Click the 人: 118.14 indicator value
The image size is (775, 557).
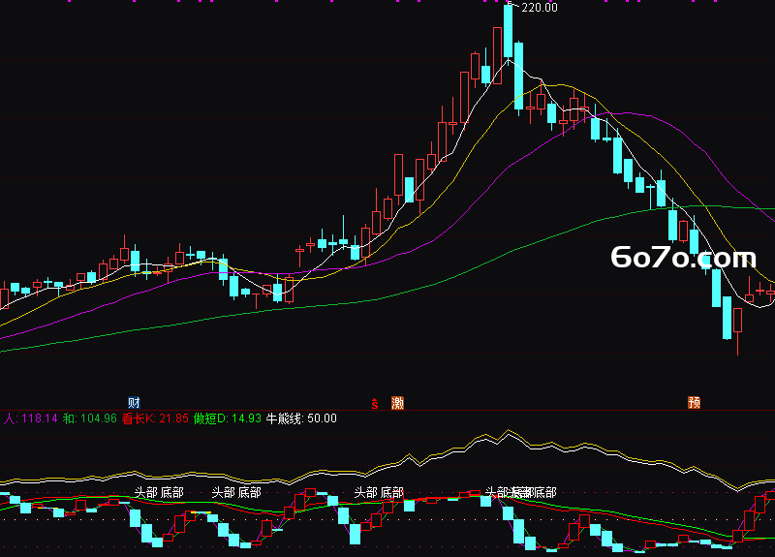click(31, 418)
